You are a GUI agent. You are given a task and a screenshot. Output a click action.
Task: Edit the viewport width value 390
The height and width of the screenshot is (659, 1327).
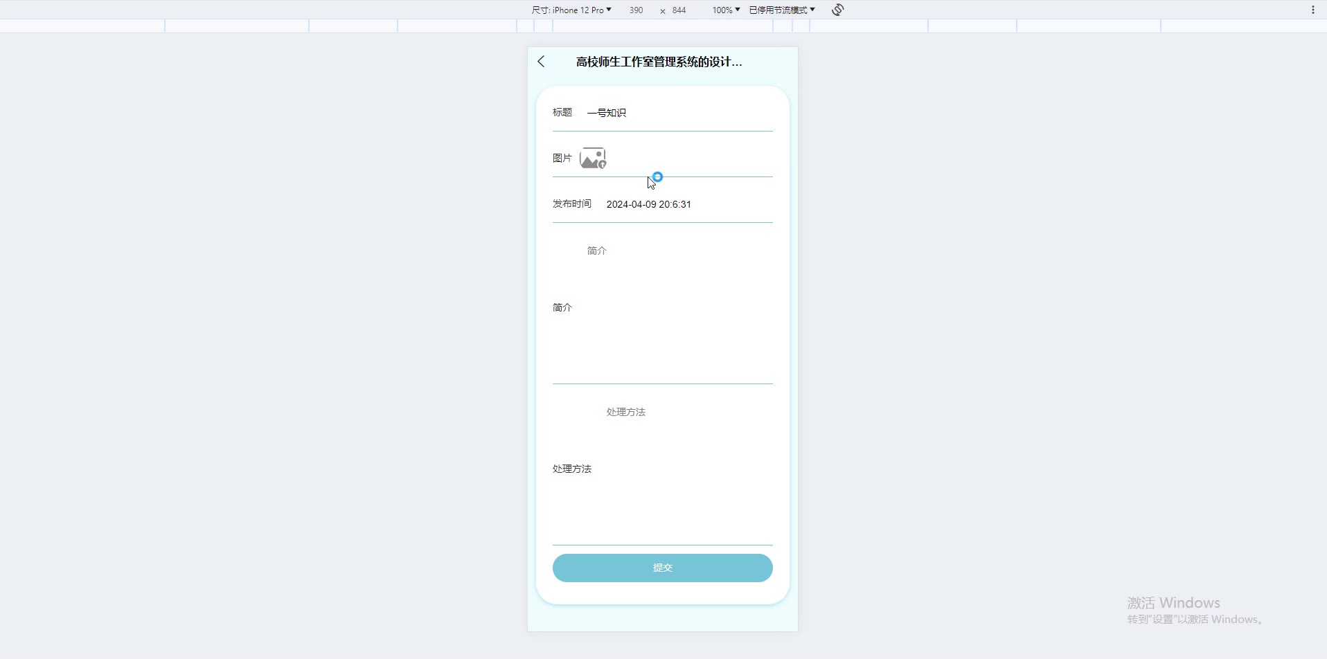point(636,10)
